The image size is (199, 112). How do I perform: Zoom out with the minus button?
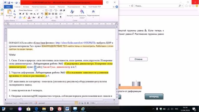(97, 103)
